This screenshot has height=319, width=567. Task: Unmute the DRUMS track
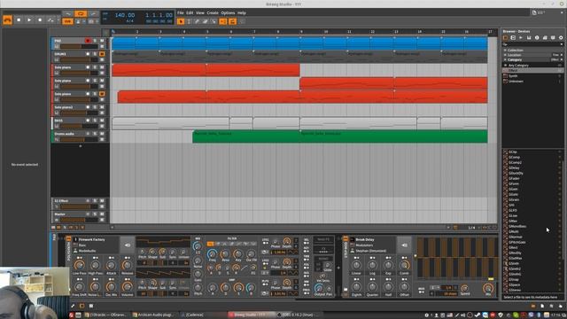102,54
